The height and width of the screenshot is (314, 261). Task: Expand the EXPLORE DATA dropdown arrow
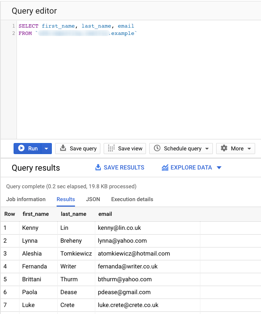(x=219, y=168)
